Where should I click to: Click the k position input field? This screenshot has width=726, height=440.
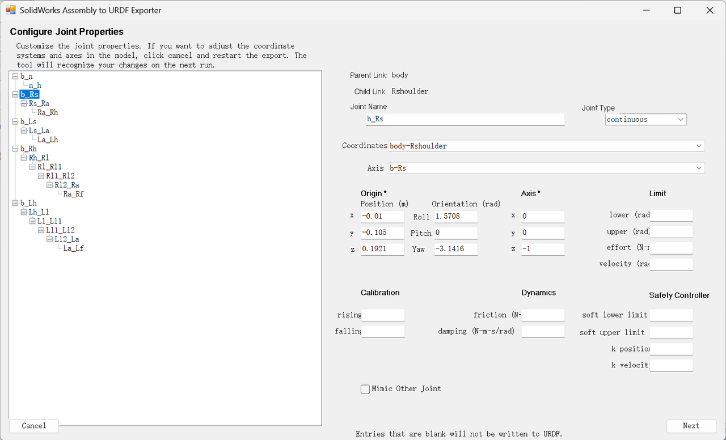pyautogui.click(x=671, y=349)
